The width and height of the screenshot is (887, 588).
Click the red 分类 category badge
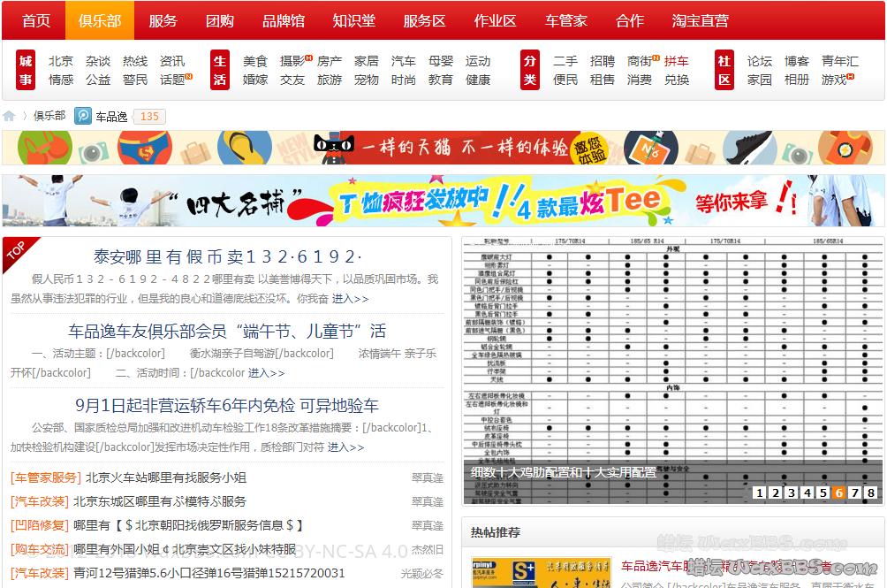pyautogui.click(x=530, y=70)
